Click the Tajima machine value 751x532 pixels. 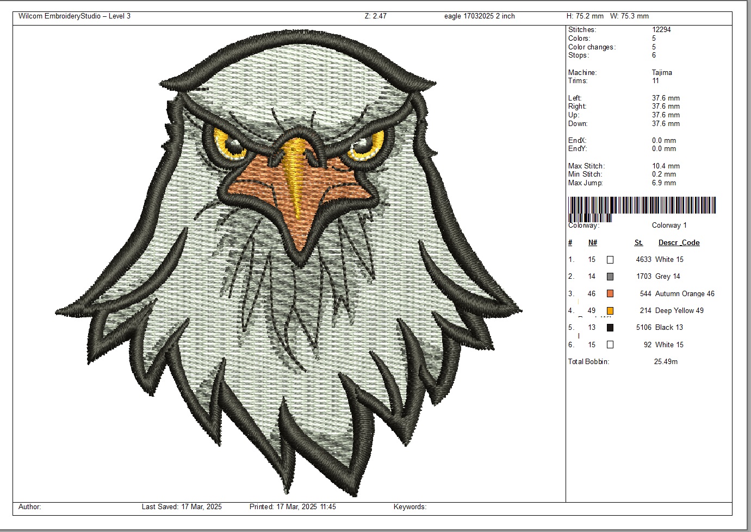[x=662, y=73]
